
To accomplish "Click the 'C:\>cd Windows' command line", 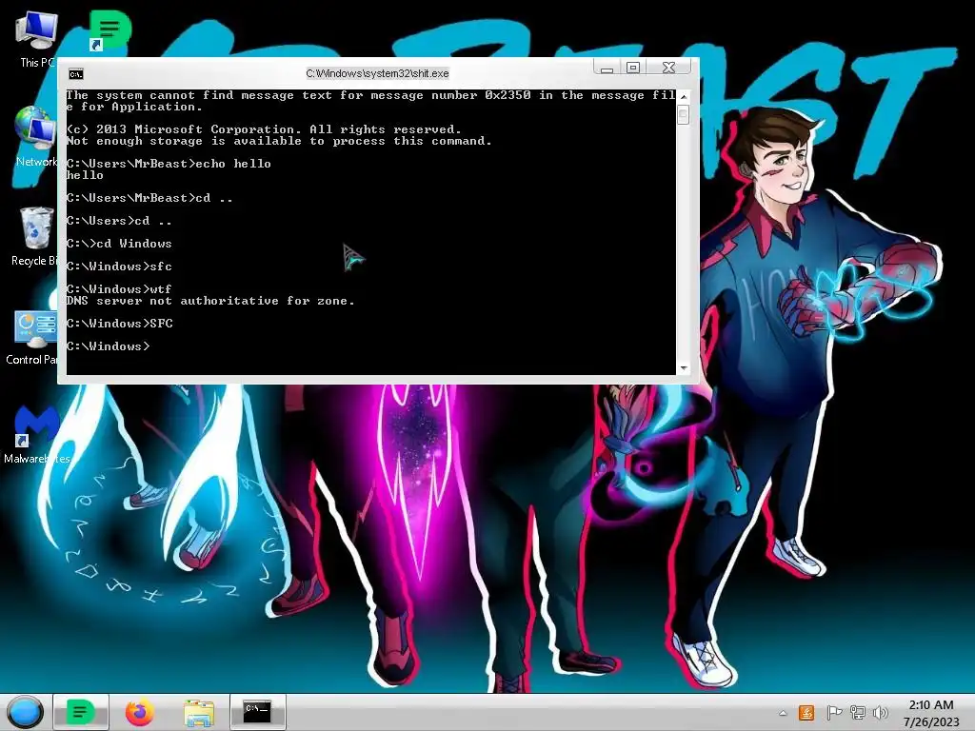I will coord(119,244).
